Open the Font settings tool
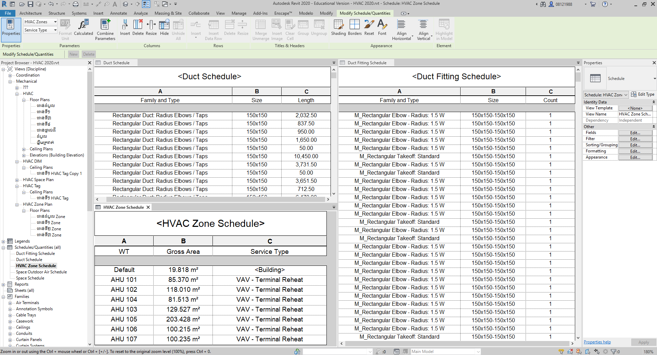The width and height of the screenshot is (657, 355). pos(382,27)
